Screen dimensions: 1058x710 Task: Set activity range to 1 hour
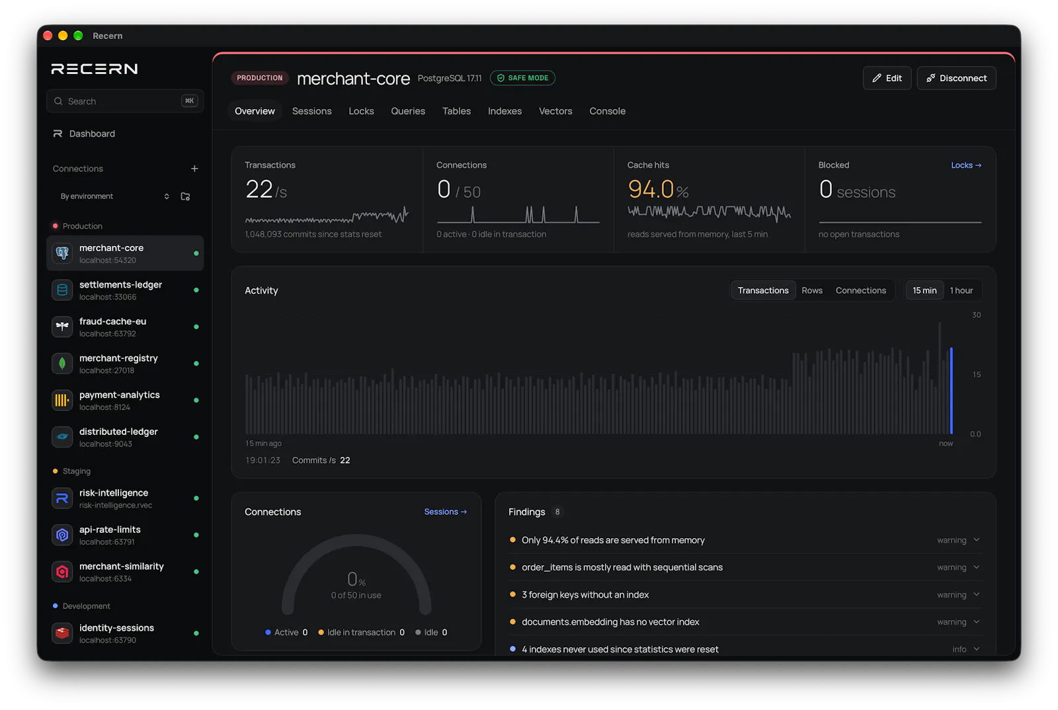tap(961, 290)
